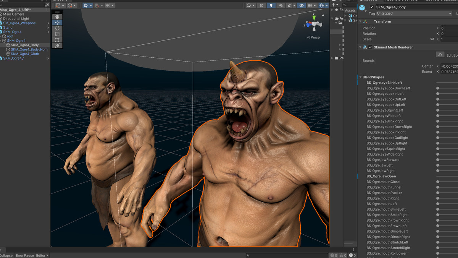This screenshot has width=458, height=258.
Task: Open the Editor dropdown in the Console toolbar
Action: [x=42, y=255]
